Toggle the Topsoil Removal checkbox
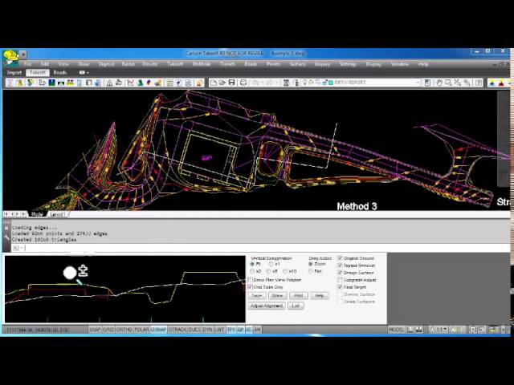 340,265
